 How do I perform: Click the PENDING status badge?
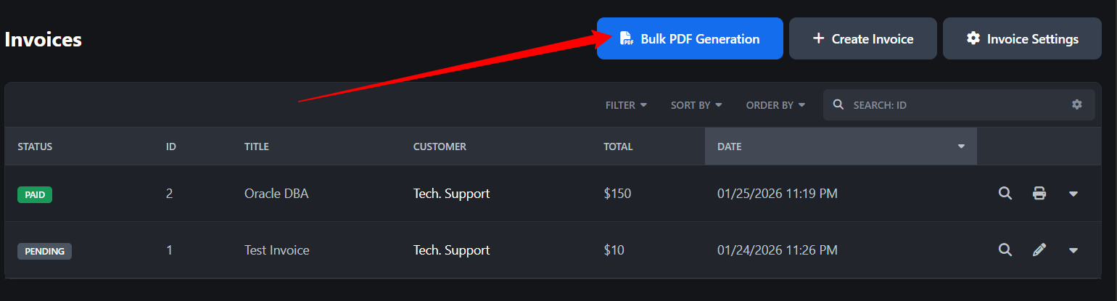click(x=44, y=251)
